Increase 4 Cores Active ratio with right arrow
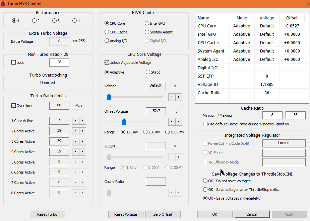 click(x=83, y=152)
